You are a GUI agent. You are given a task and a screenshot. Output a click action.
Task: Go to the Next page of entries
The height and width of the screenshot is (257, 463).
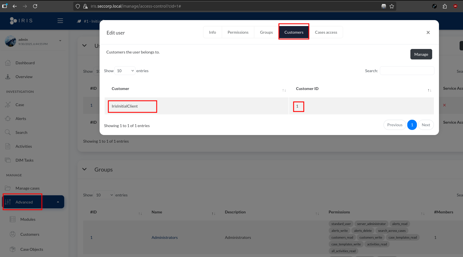[426, 125]
